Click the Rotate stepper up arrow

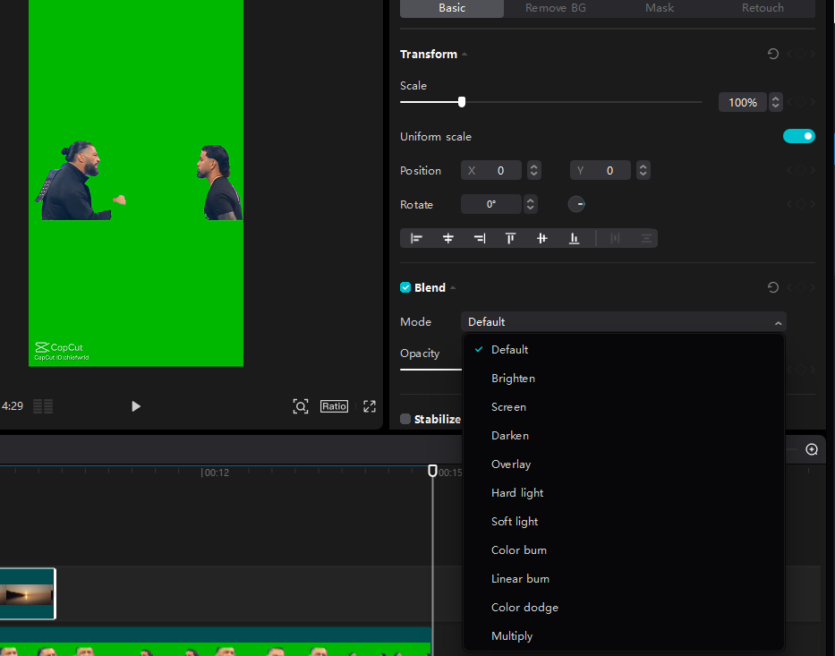point(530,200)
